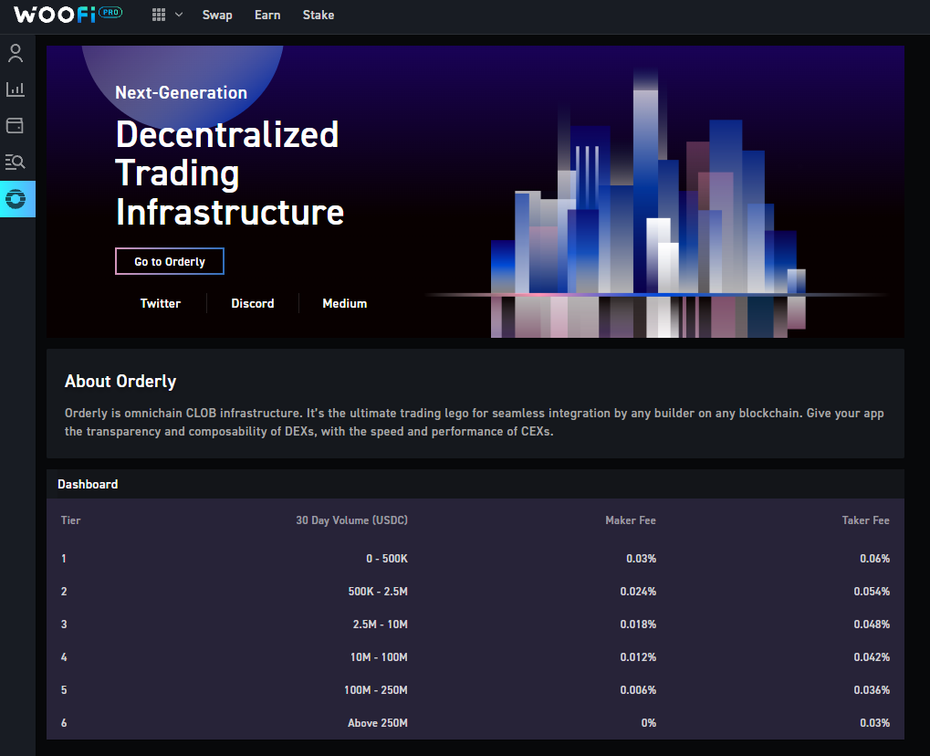Open the apps grid icon
930x756 pixels.
coord(159,15)
